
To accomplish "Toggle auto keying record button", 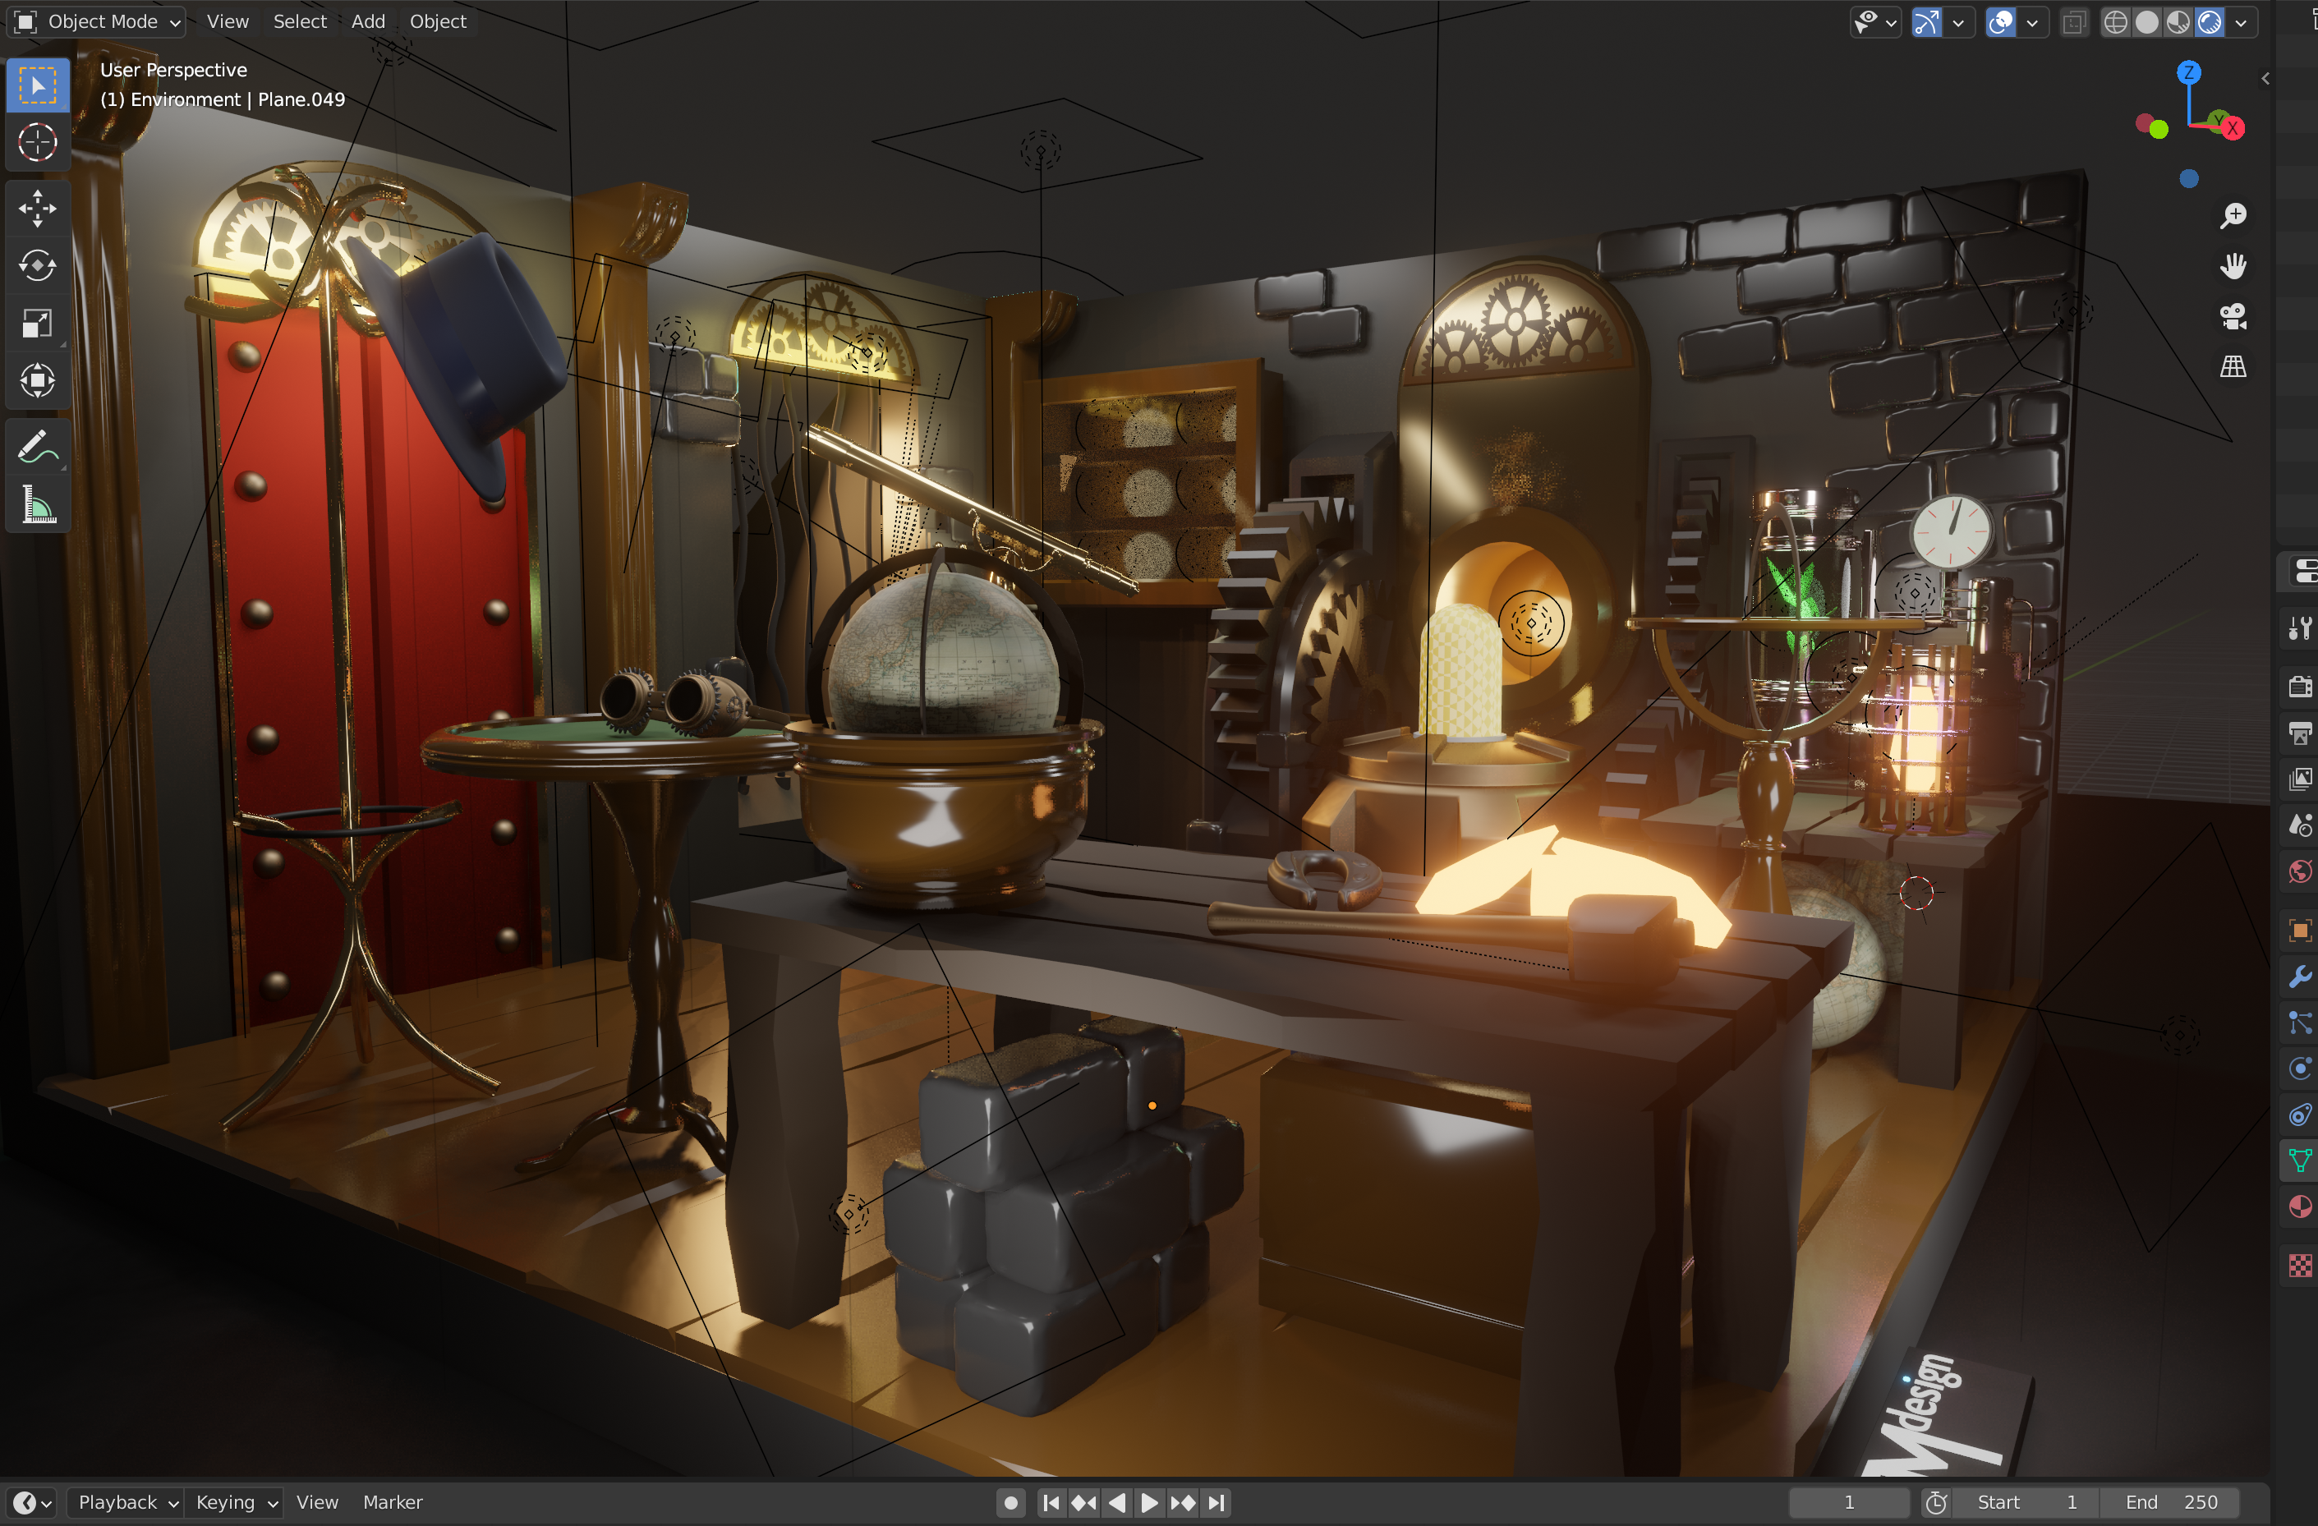I will click(x=1010, y=1503).
